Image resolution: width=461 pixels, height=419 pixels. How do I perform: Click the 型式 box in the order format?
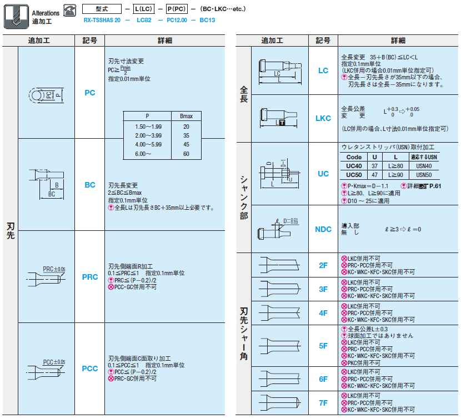click(x=101, y=9)
